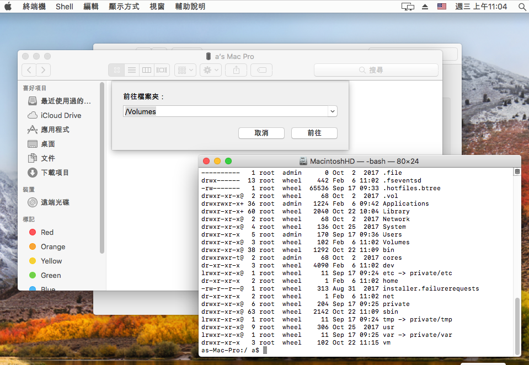Switch Finder to list view

[131, 70]
